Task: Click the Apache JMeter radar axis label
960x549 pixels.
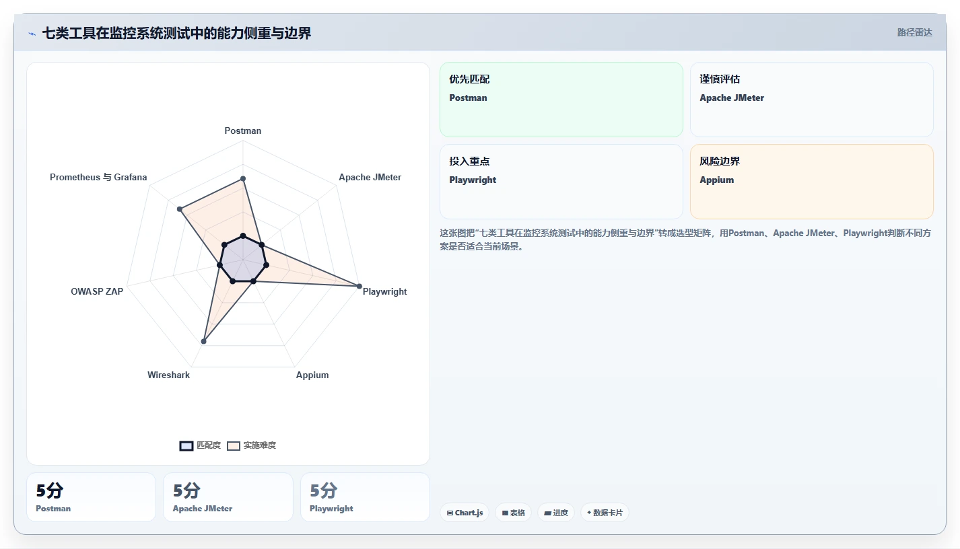Action: point(370,178)
